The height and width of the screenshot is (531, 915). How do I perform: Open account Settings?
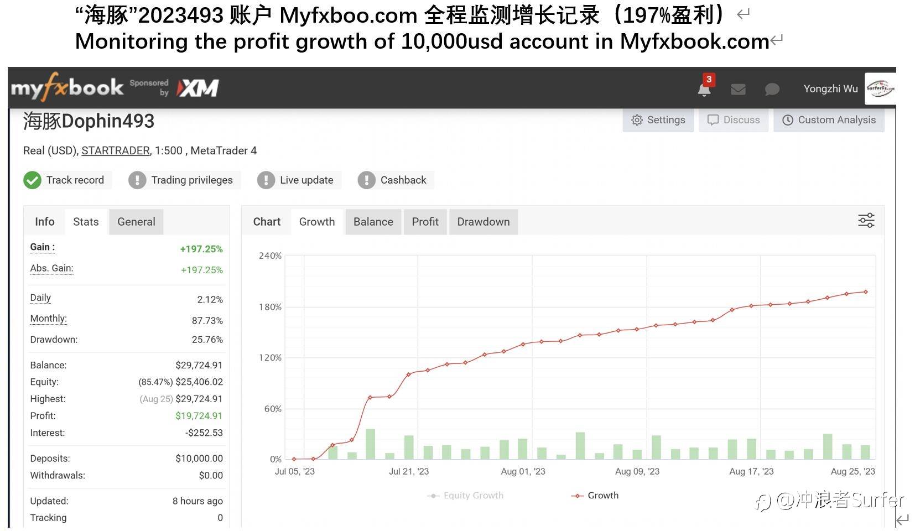tap(658, 120)
